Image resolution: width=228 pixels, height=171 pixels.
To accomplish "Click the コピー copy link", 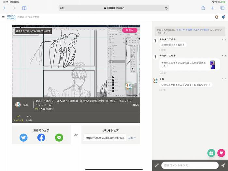I will [132, 138].
